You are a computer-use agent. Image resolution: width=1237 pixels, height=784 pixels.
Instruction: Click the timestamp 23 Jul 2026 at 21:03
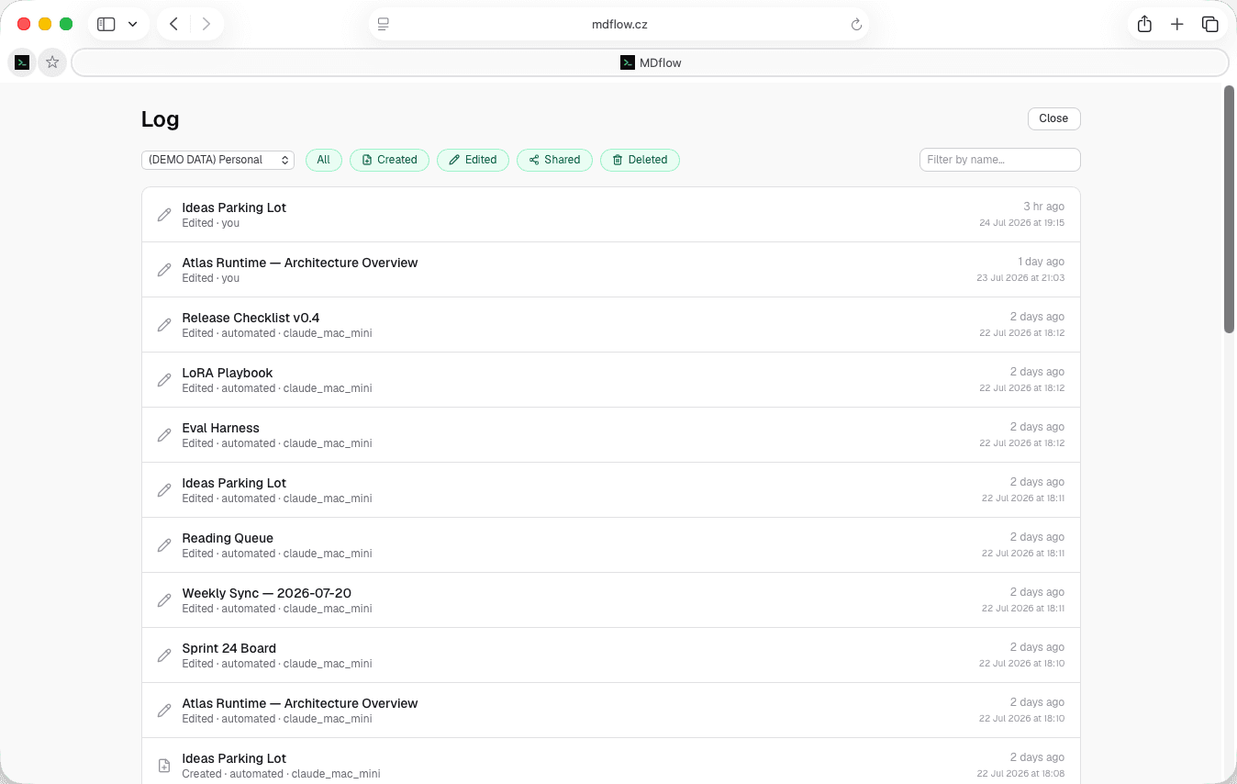pos(1021,278)
